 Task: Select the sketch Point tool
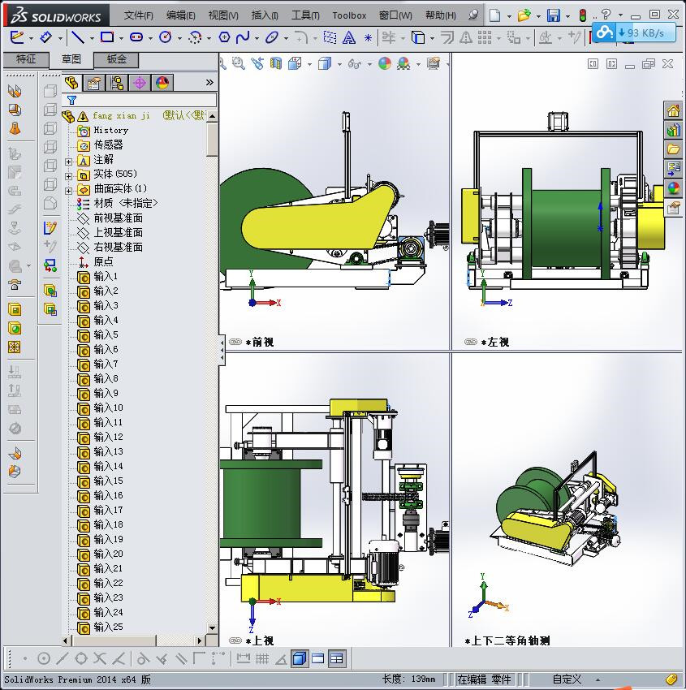(369, 38)
